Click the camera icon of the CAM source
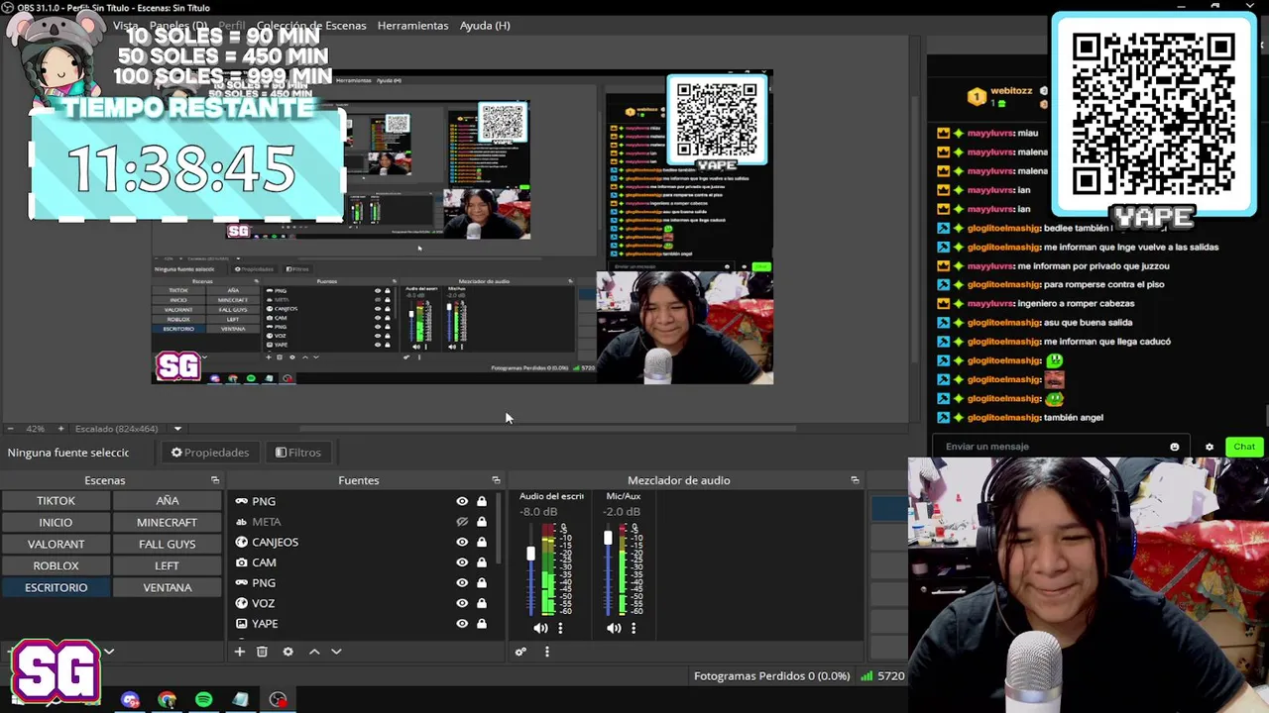The width and height of the screenshot is (1269, 713). click(241, 562)
